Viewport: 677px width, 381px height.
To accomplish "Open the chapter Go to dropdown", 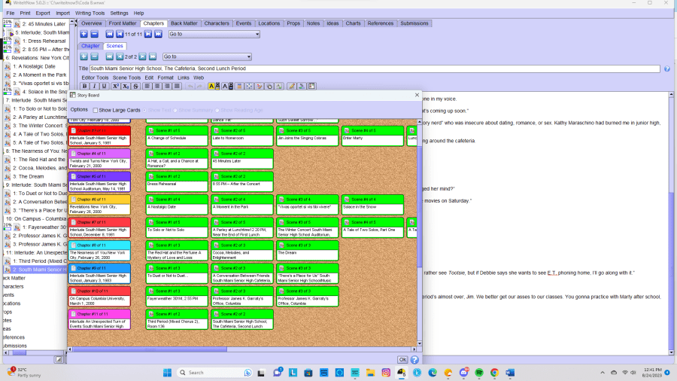I will 210,34.
